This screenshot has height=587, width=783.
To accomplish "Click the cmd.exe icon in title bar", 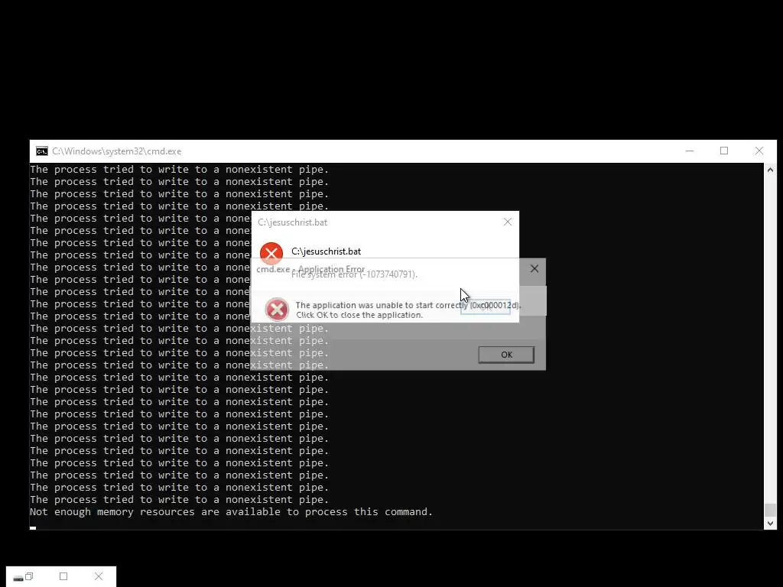I will point(42,151).
